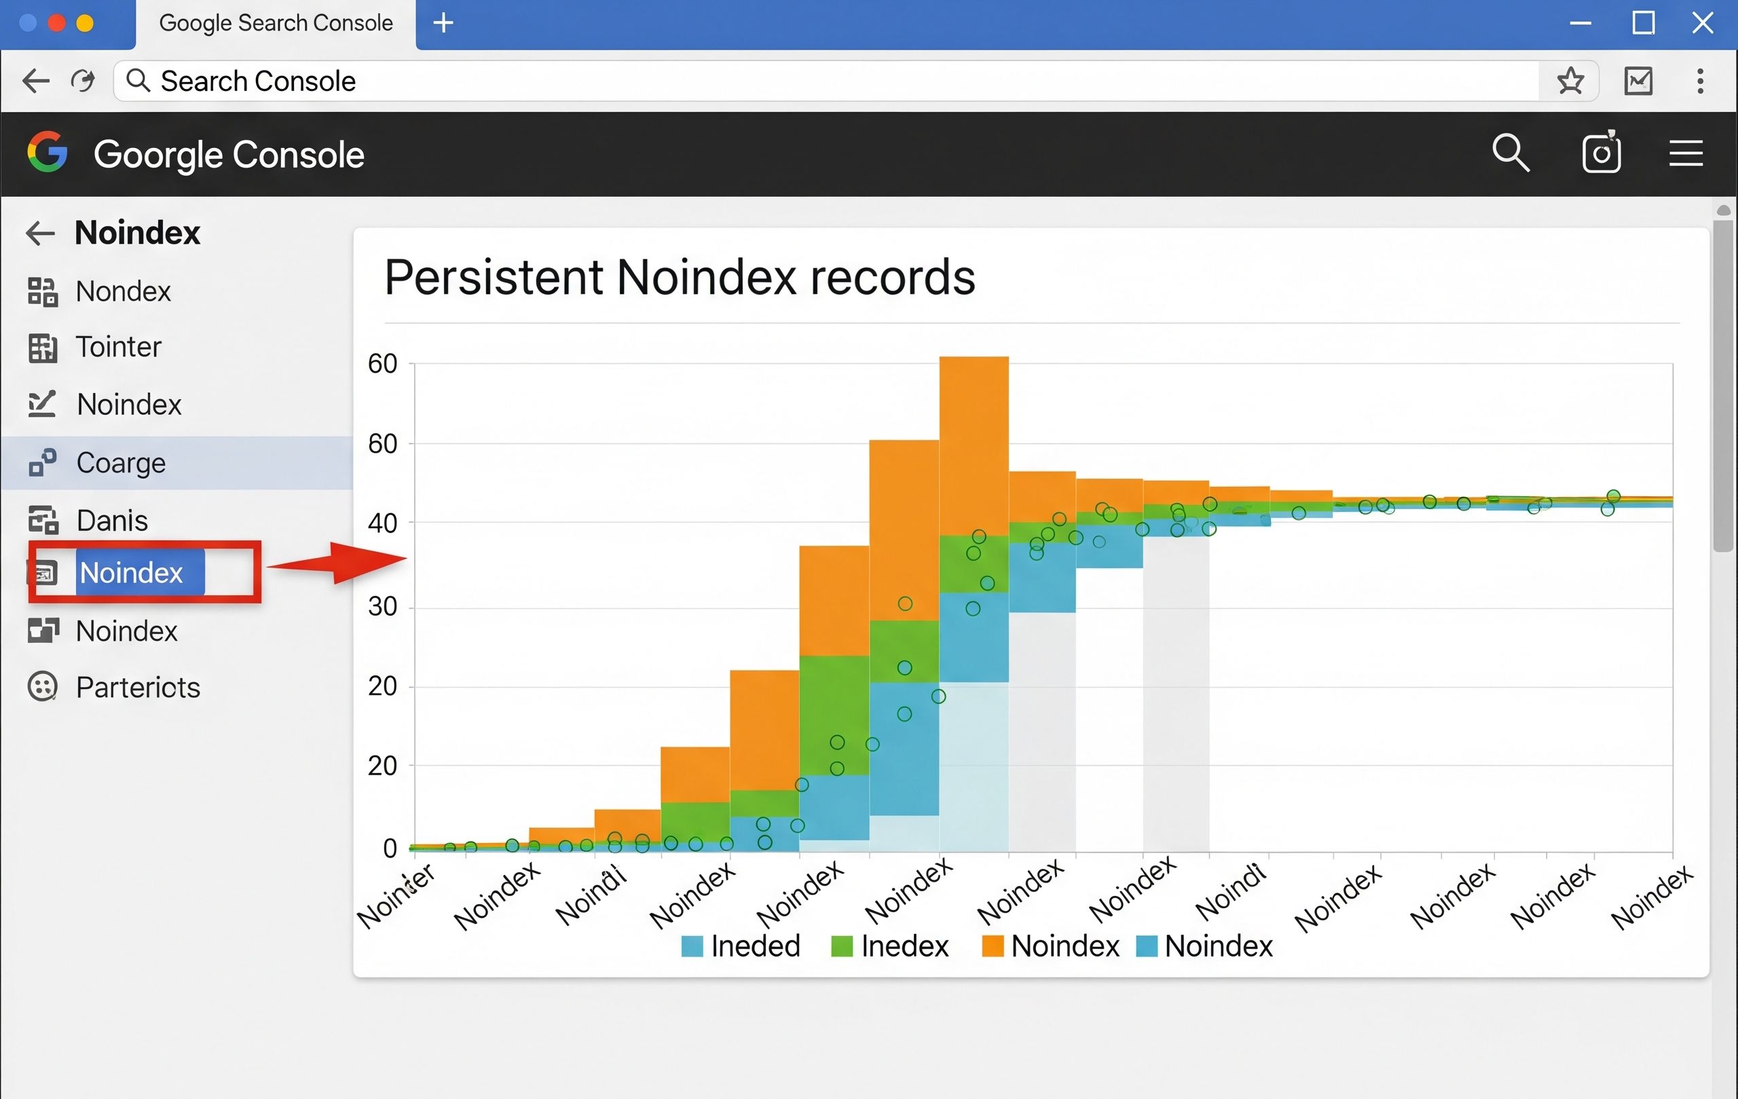The width and height of the screenshot is (1738, 1099).
Task: Select the highlighted blue Noindex item
Action: (x=140, y=573)
